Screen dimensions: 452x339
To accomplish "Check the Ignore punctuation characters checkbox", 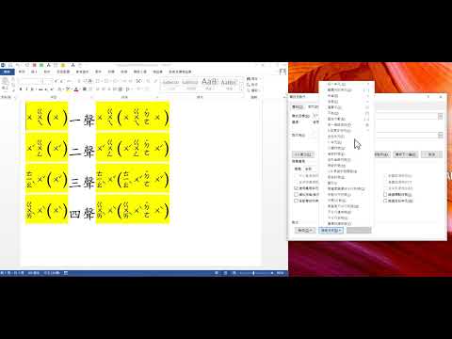I will [x=385, y=195].
